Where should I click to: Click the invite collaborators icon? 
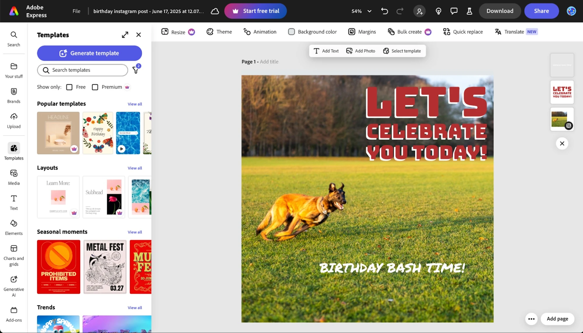(x=419, y=11)
